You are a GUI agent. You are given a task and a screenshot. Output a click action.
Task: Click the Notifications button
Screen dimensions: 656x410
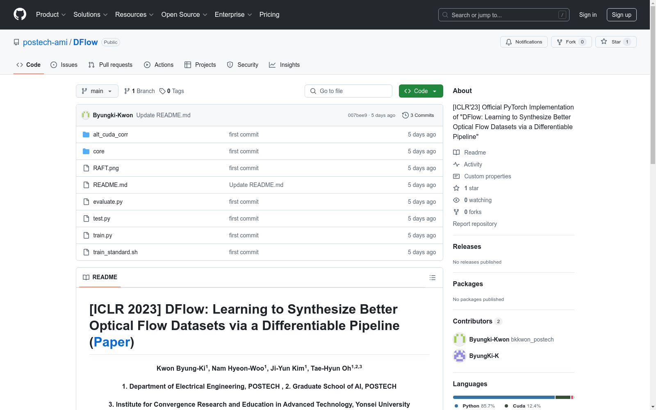(524, 42)
